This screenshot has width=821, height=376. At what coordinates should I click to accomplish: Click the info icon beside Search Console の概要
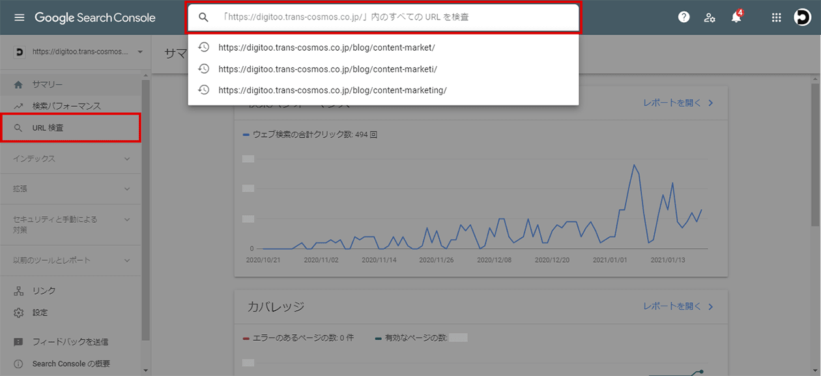18,364
